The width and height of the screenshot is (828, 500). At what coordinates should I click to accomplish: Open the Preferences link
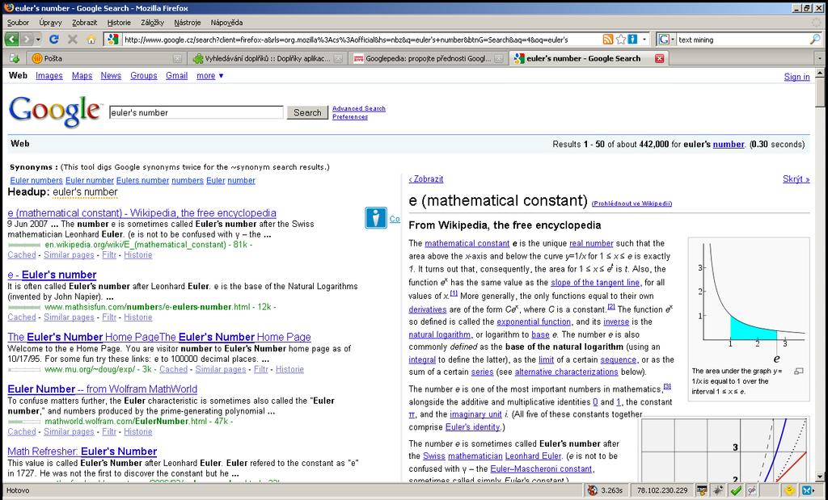pos(350,117)
